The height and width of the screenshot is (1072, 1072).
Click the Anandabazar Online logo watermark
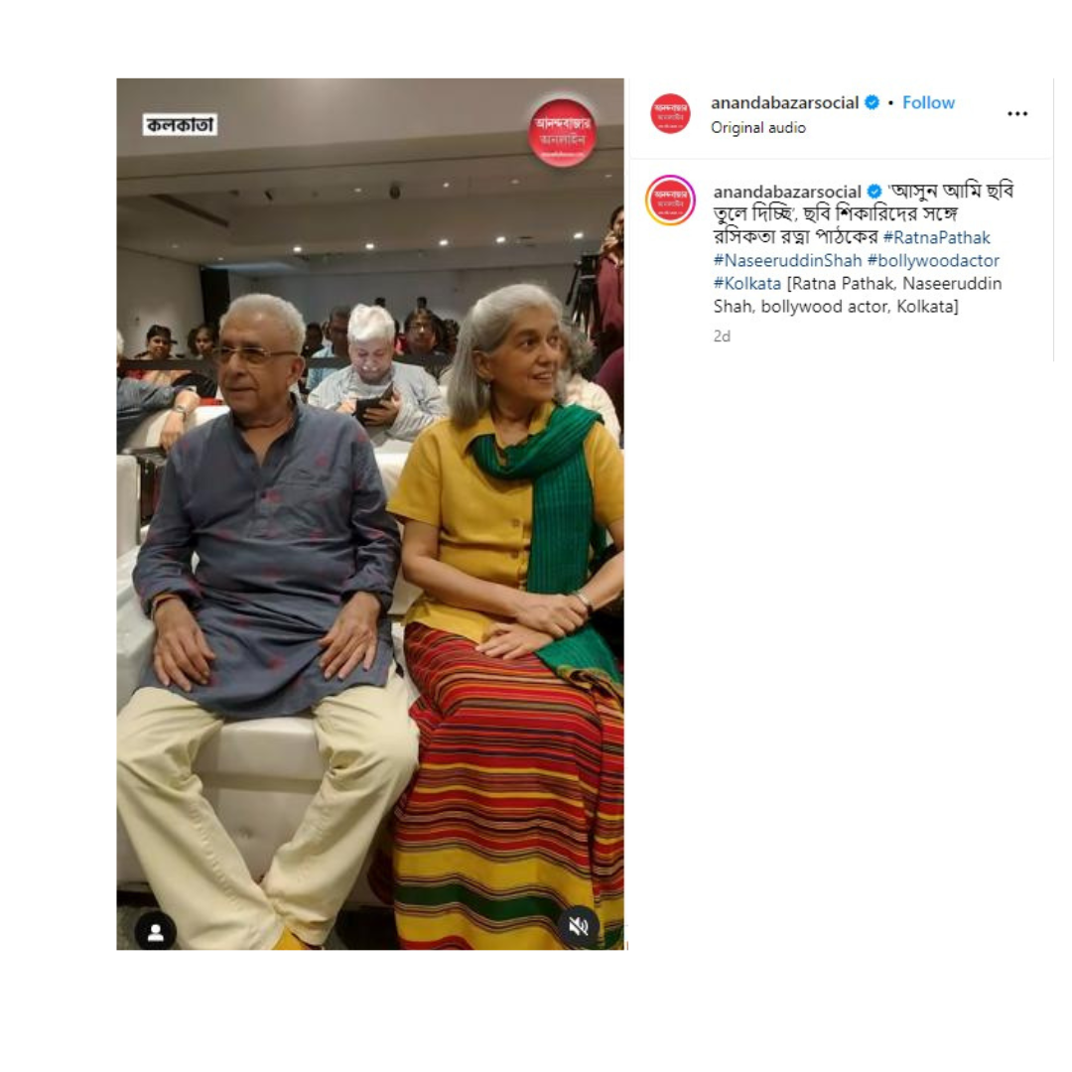click(562, 133)
